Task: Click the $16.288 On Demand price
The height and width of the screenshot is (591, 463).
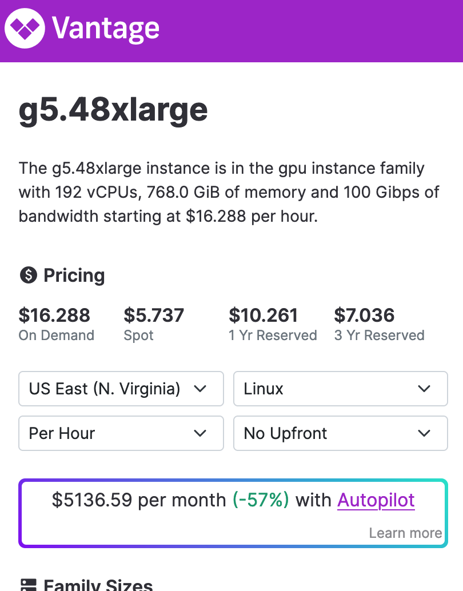Action: click(55, 315)
